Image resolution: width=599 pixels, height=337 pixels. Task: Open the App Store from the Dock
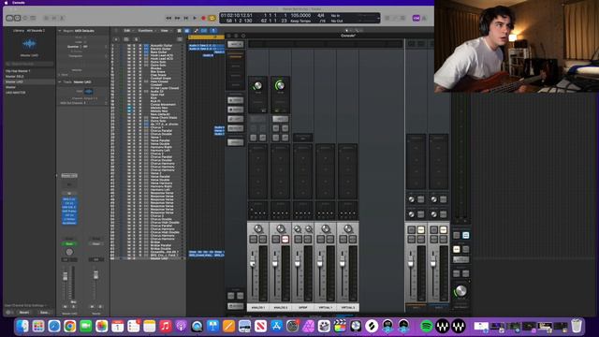coord(276,326)
